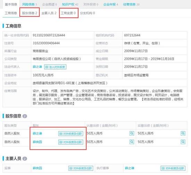Image resolution: width=191 pixels, height=175 pixels.
Task: Click 对外投资及任职 button in shareholder 薛良园 row
Action: pyautogui.click(x=71, y=142)
